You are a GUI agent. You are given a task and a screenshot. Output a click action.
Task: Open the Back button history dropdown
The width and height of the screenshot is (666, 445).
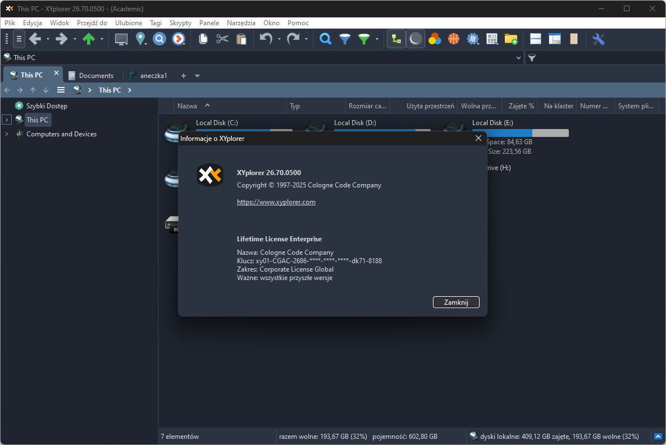pos(48,39)
